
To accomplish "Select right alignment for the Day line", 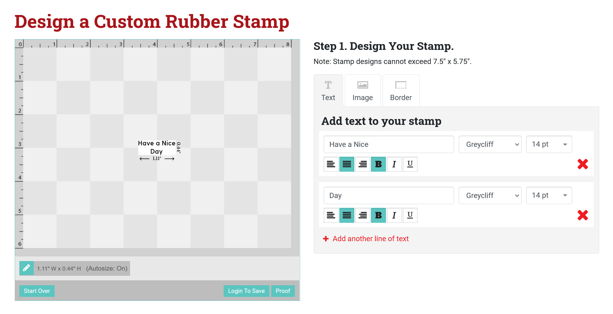I will [x=363, y=215].
